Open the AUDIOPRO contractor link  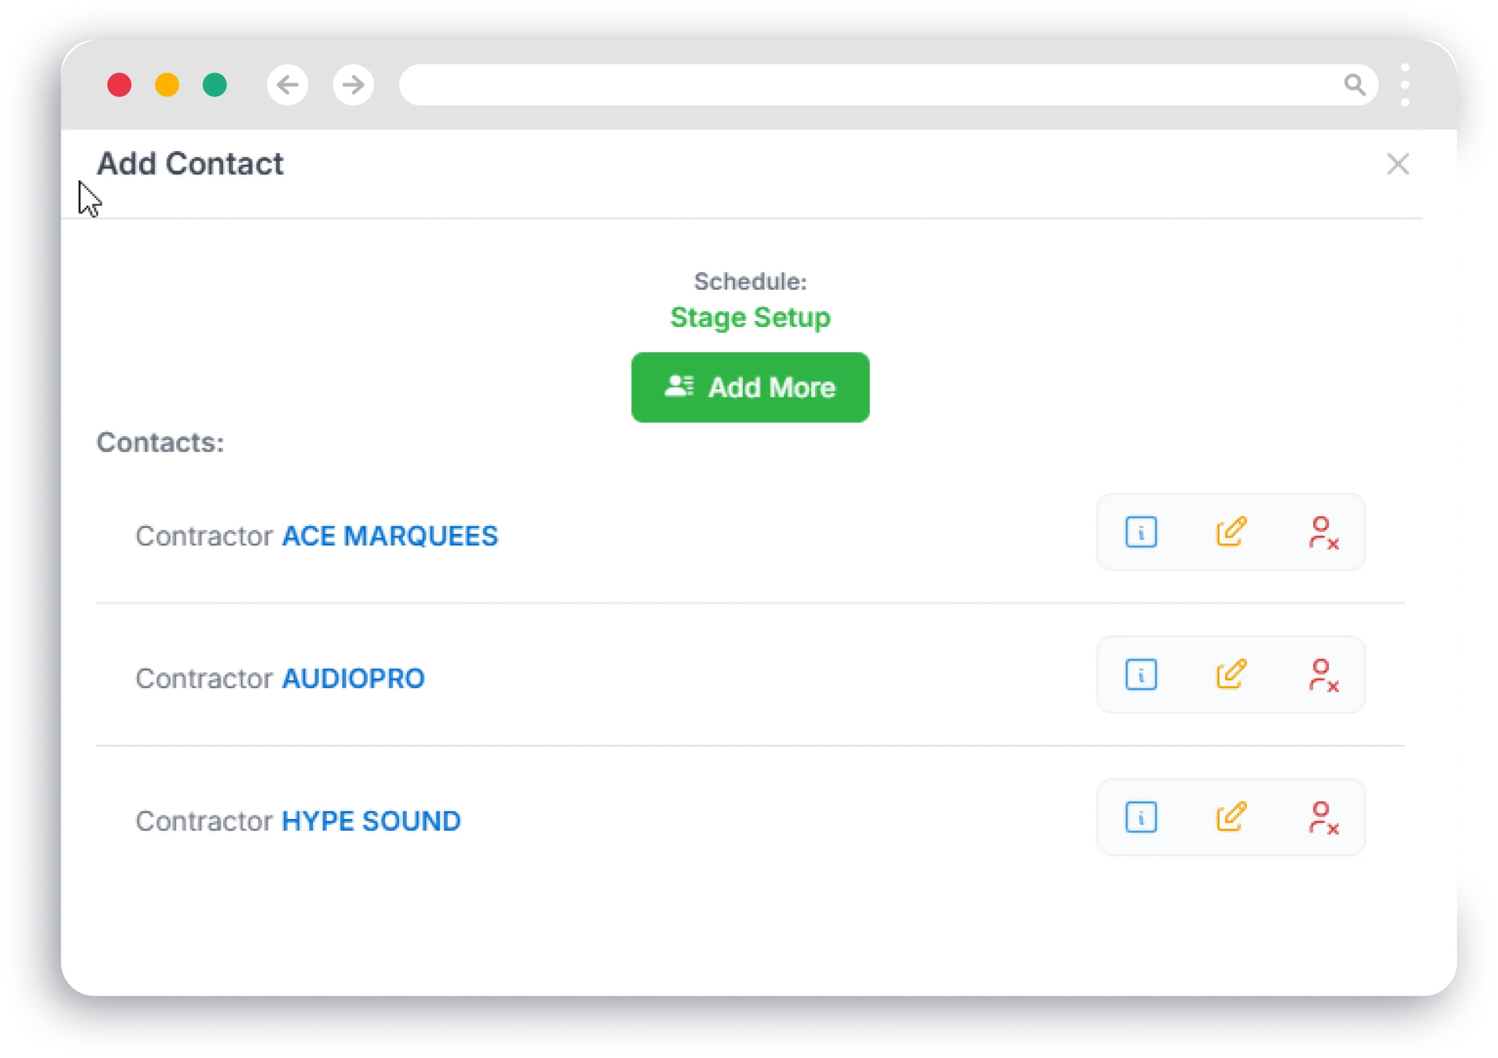coord(353,679)
